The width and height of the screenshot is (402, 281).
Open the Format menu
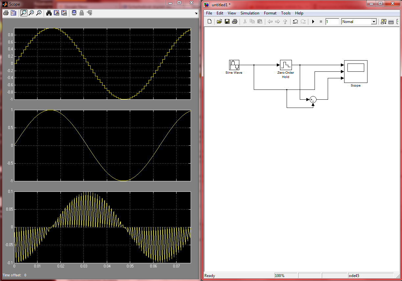pyautogui.click(x=270, y=13)
